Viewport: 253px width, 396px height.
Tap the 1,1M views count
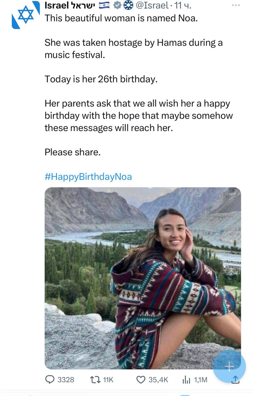(x=201, y=380)
